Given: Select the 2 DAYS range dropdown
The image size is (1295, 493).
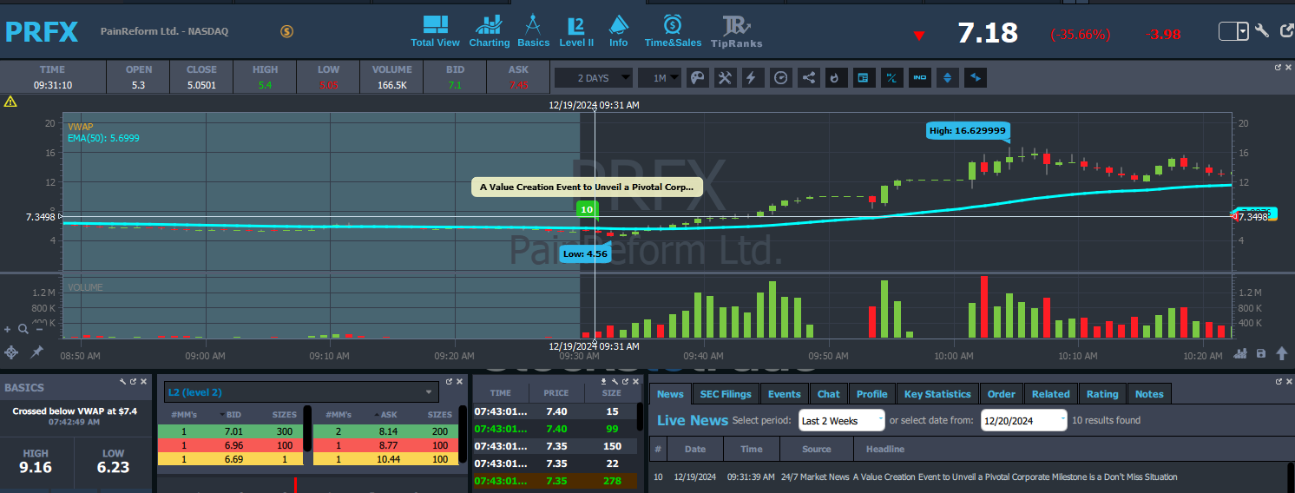Looking at the screenshot, I should click(593, 78).
